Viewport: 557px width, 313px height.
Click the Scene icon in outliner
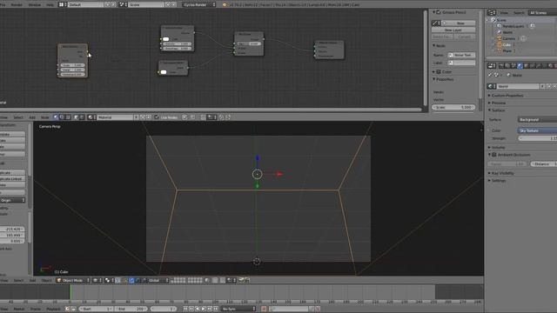tap(493, 20)
